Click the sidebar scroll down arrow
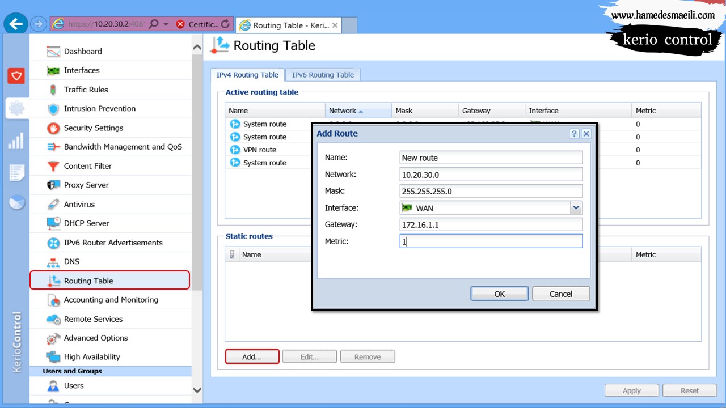The image size is (726, 408). pos(197,390)
